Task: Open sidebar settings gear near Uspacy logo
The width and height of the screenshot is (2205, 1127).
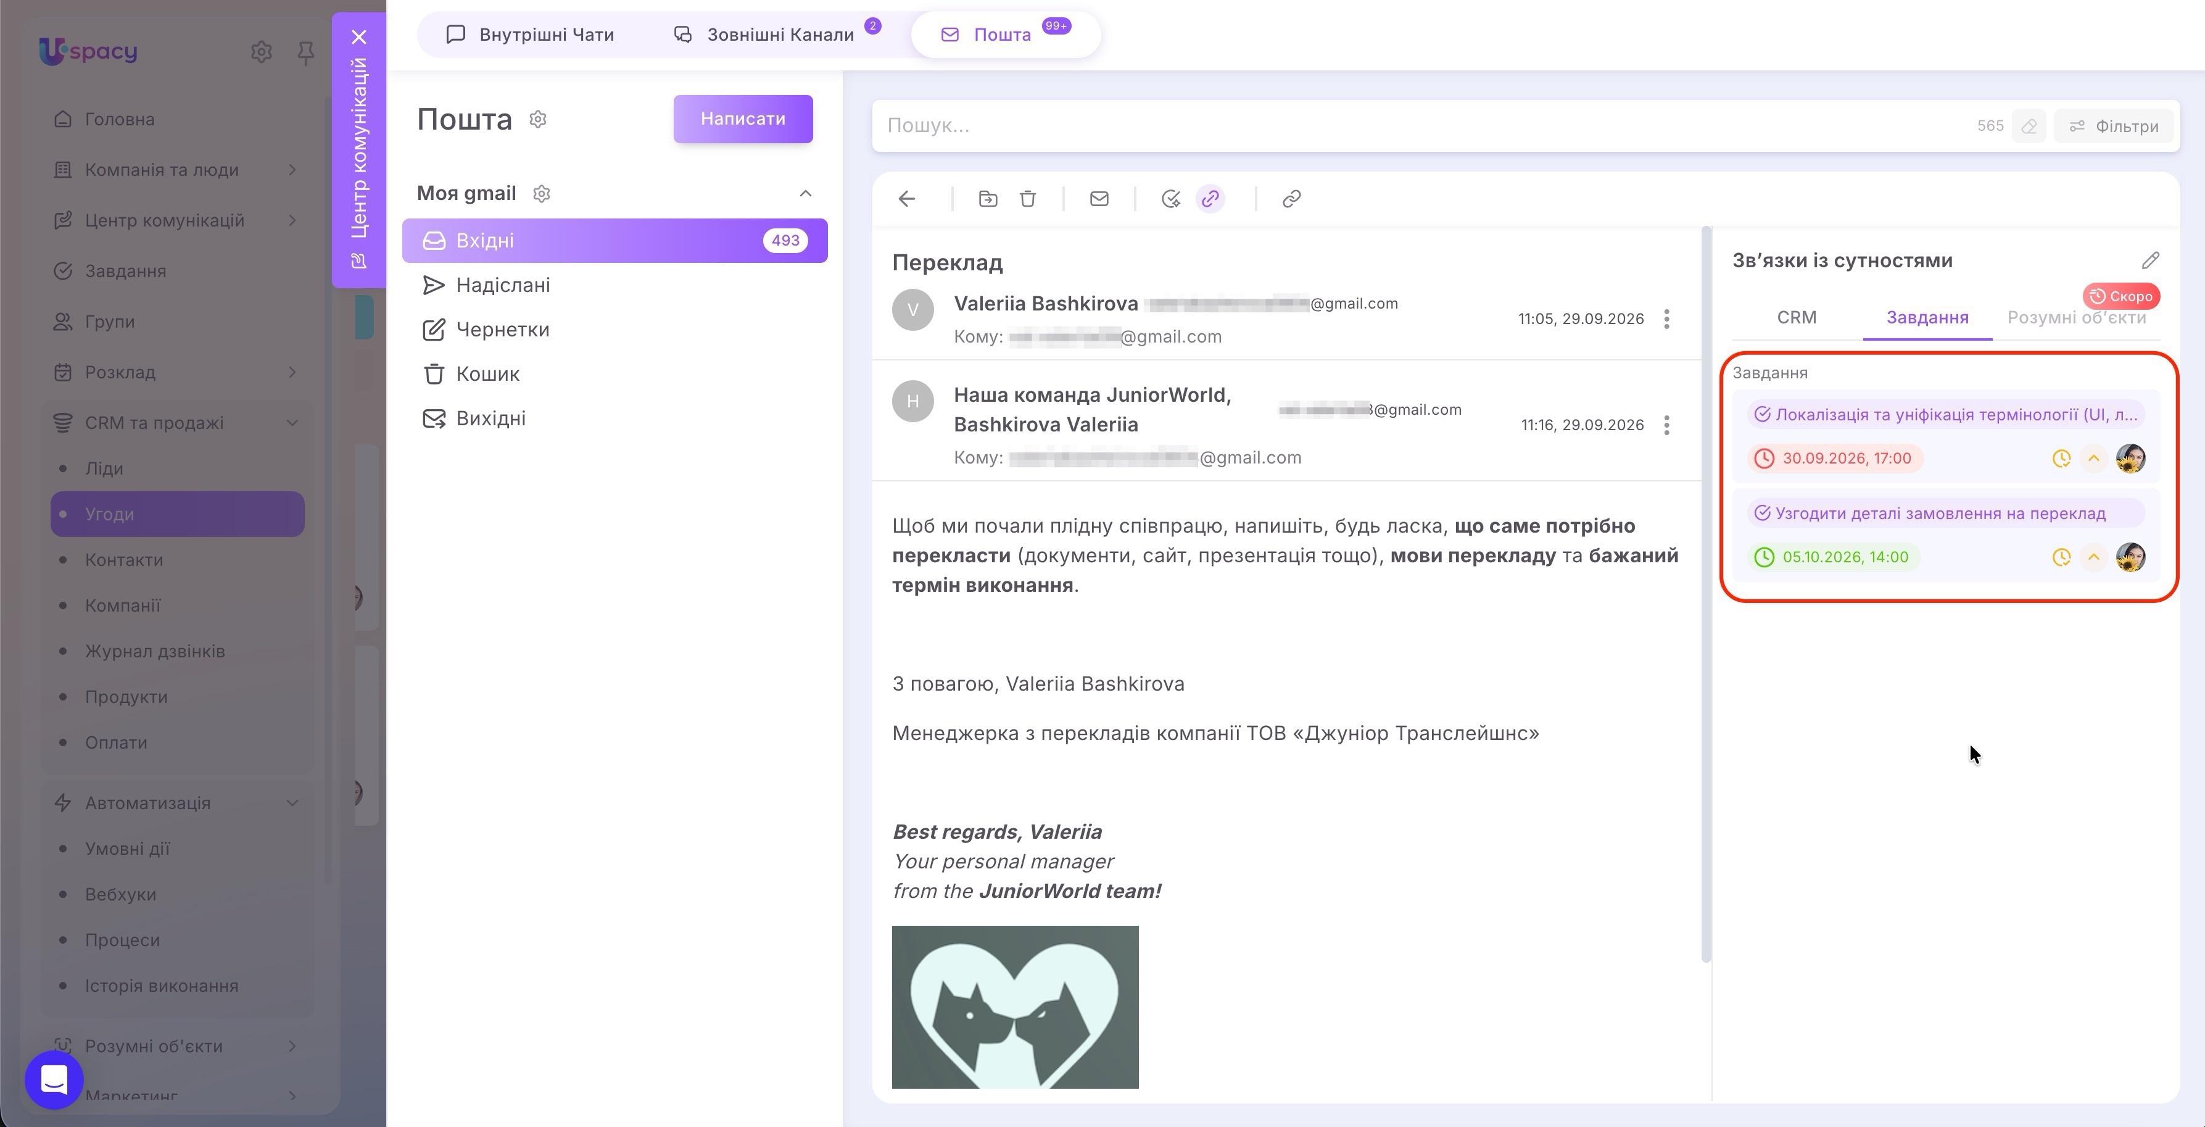Action: 261,52
